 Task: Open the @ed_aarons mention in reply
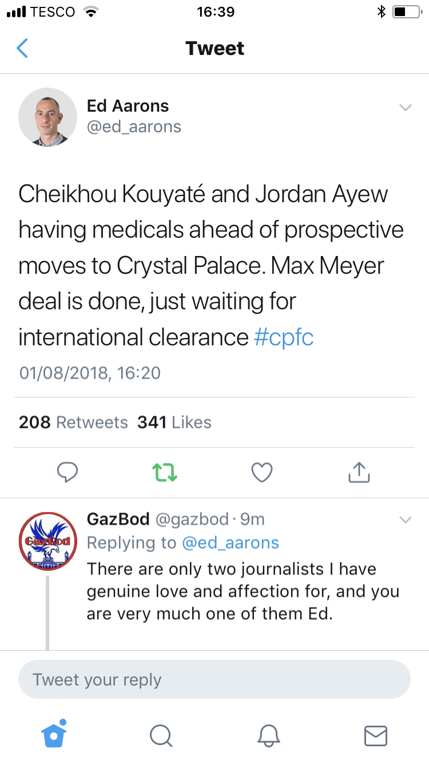(x=231, y=543)
